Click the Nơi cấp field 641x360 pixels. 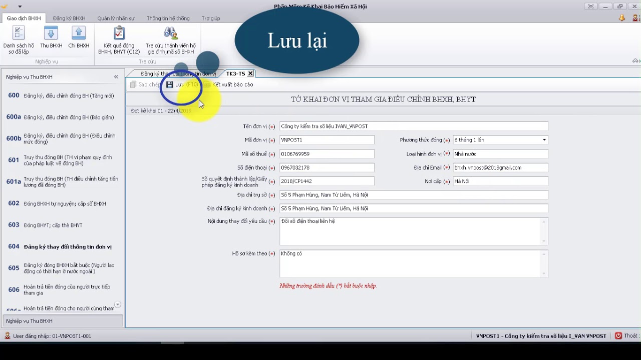click(500, 181)
